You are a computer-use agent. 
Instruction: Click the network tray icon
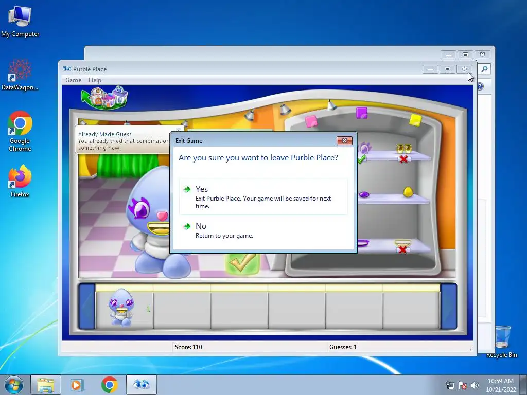coord(450,385)
